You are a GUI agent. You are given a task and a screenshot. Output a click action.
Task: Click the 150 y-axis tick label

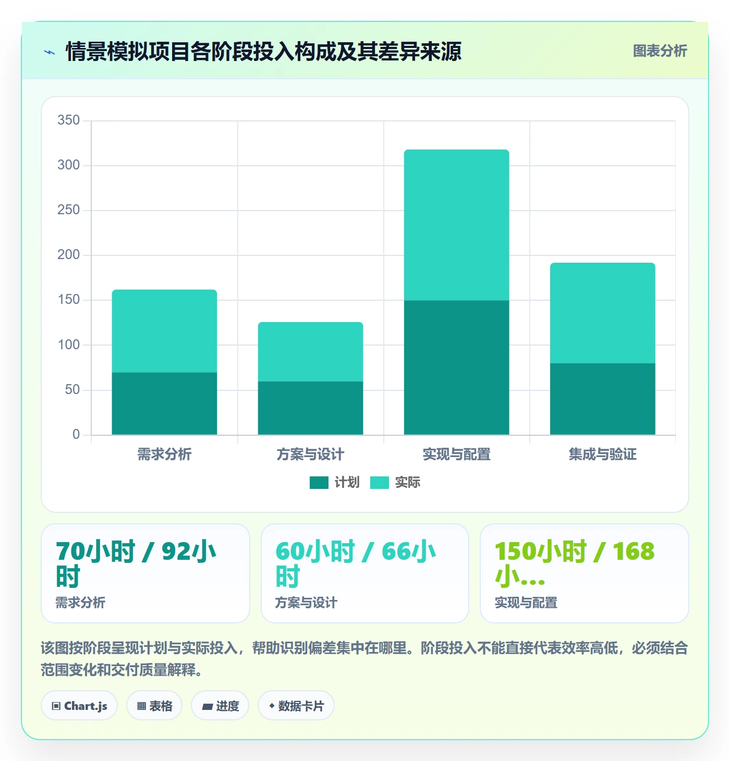click(x=68, y=300)
